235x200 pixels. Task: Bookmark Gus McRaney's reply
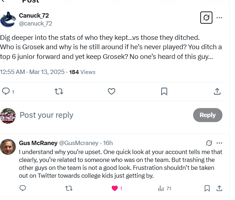tap(207, 188)
